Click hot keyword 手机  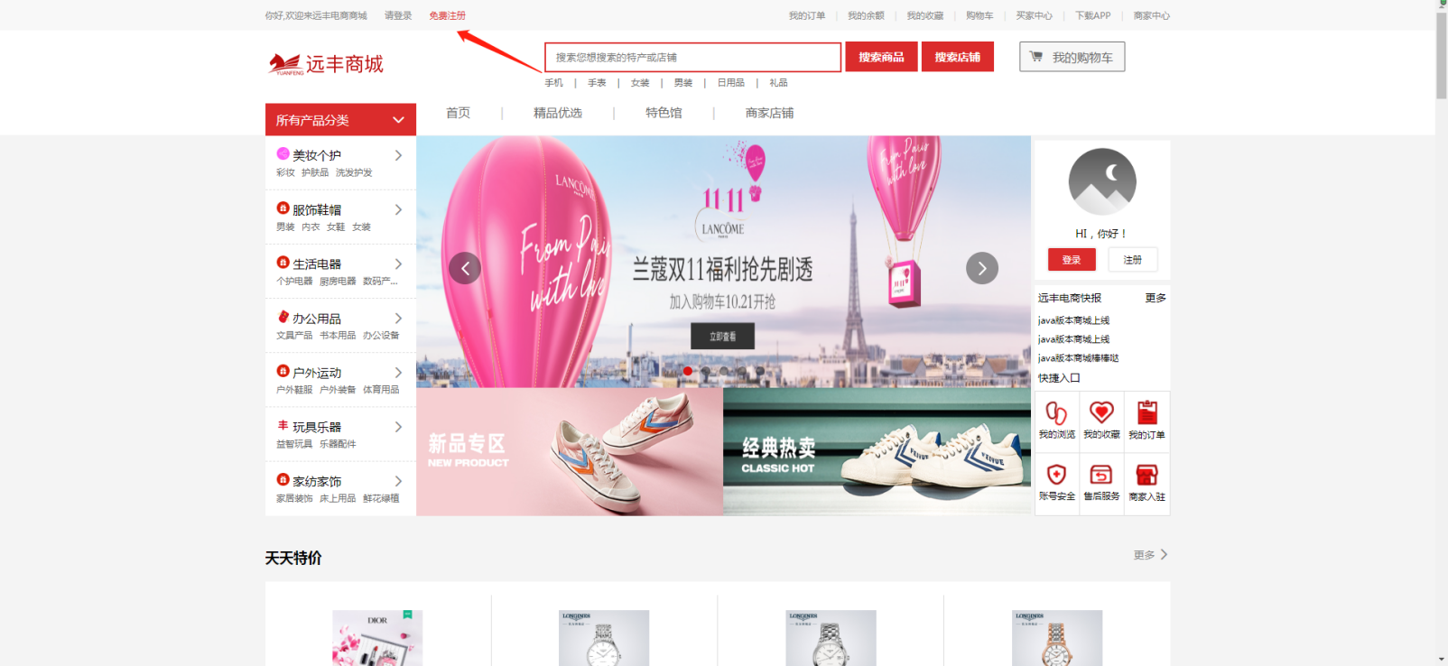(554, 83)
